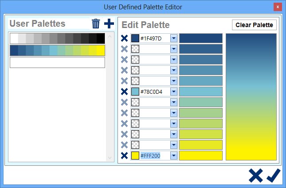Click the trash icon to delete palette
Viewport: 286px width, 188px height.
[96, 24]
